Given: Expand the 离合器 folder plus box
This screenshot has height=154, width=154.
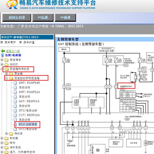Looking at the screenshot, I should (x=6, y=74).
